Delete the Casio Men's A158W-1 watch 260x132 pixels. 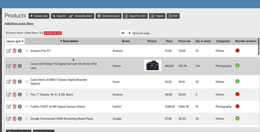point(14,81)
